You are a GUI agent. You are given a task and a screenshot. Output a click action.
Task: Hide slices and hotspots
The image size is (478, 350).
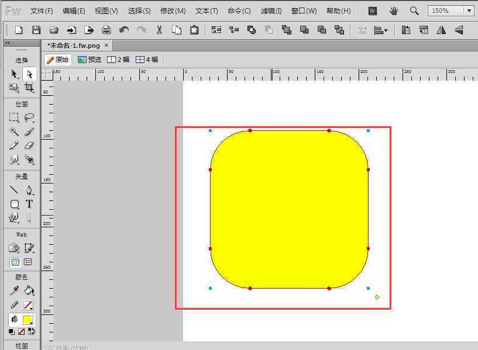[x=15, y=262]
